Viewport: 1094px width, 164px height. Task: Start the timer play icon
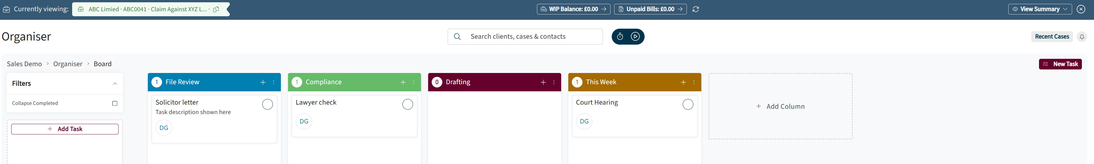[x=635, y=37]
